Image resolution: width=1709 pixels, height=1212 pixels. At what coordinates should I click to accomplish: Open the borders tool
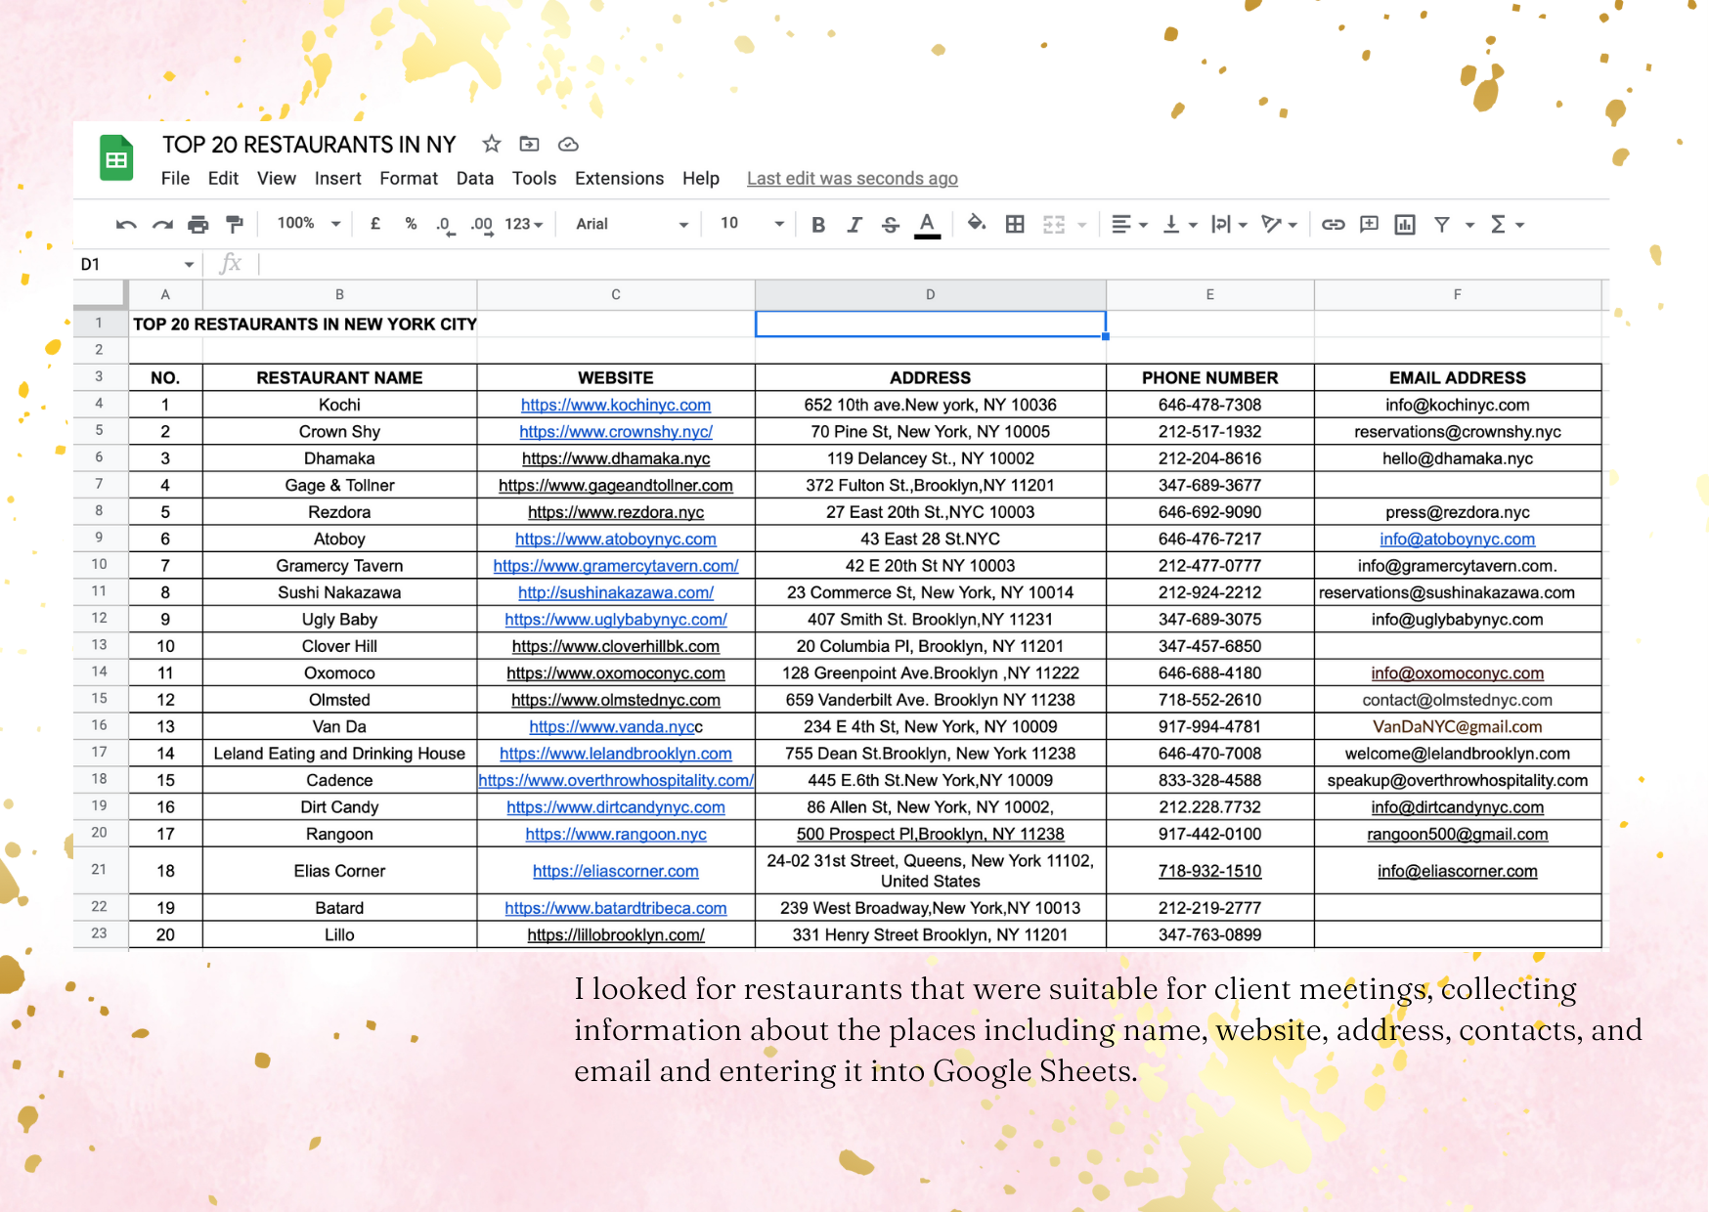pyautogui.click(x=1016, y=225)
